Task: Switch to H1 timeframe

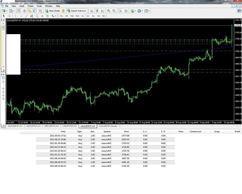Action: click(82, 16)
